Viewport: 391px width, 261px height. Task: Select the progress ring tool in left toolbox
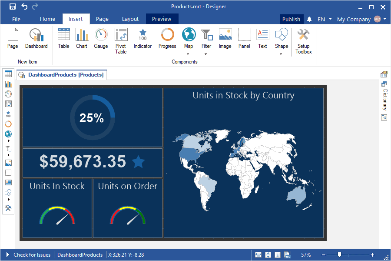8,124
